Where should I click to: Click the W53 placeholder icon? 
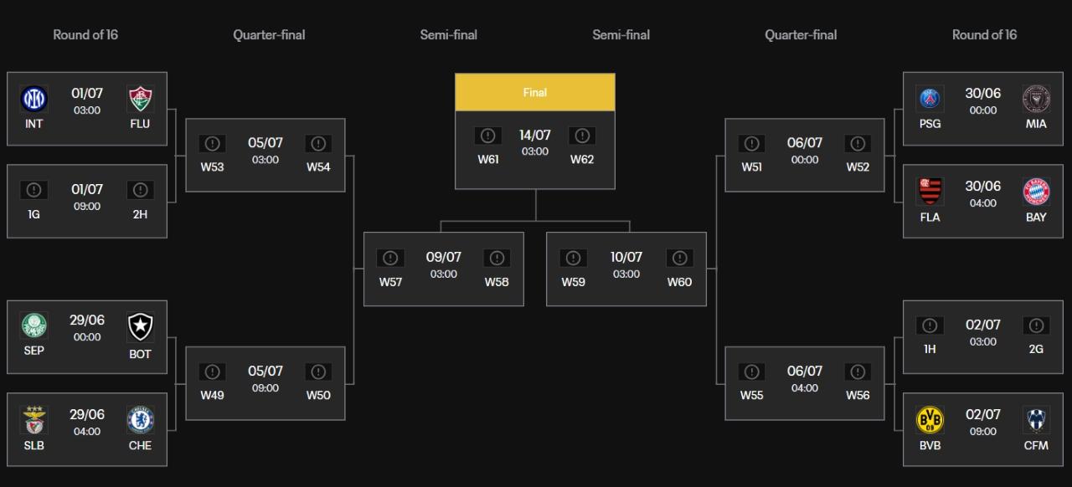pyautogui.click(x=212, y=144)
